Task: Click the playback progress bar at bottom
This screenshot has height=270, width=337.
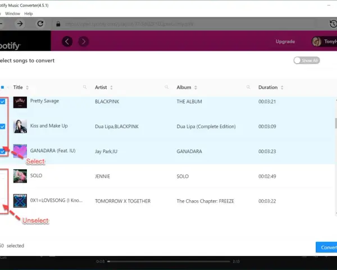Action: pyautogui.click(x=169, y=262)
